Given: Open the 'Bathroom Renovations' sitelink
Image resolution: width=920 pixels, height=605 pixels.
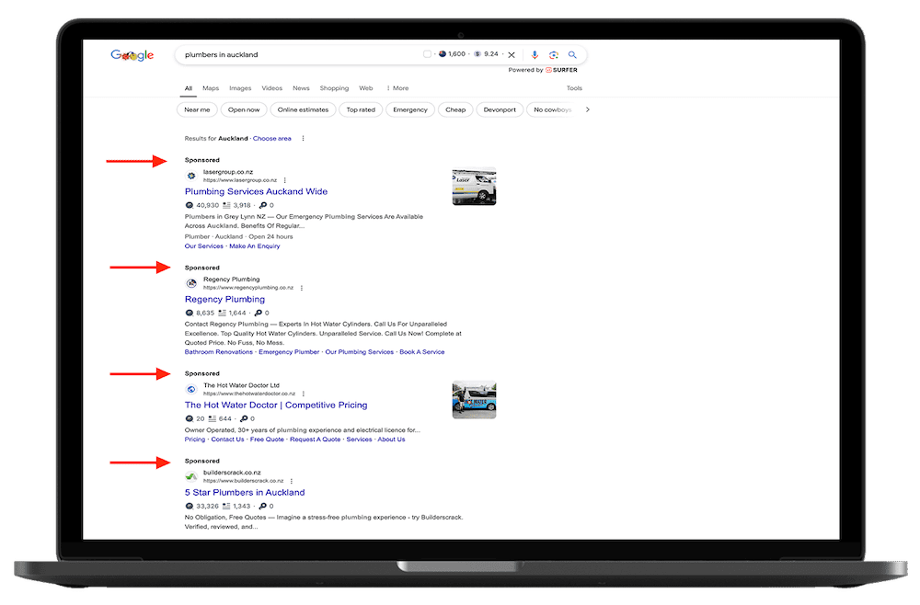Looking at the screenshot, I should 218,352.
